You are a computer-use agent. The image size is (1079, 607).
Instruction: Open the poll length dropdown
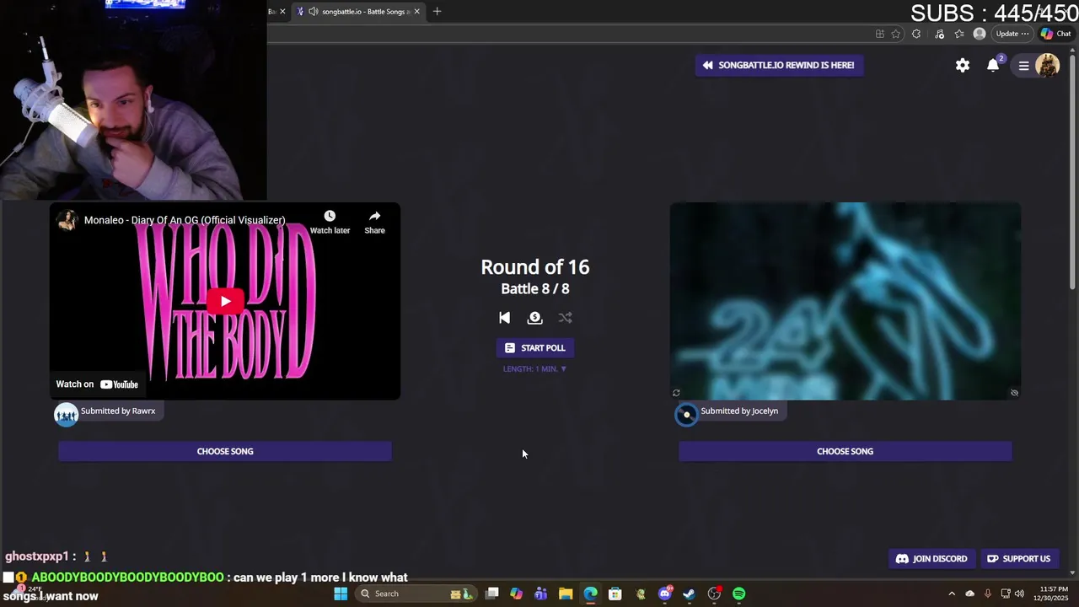pos(534,369)
